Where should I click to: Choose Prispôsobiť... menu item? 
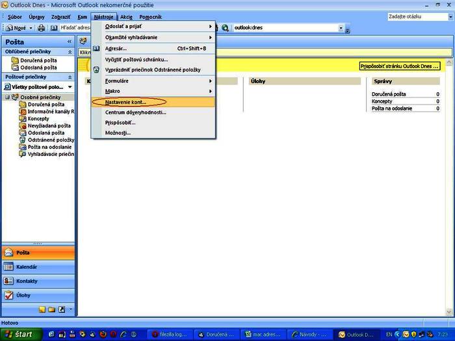[153, 123]
